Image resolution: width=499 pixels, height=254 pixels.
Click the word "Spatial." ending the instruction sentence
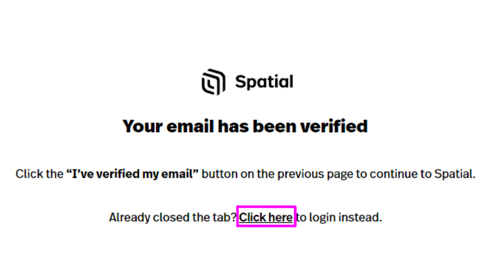point(455,174)
